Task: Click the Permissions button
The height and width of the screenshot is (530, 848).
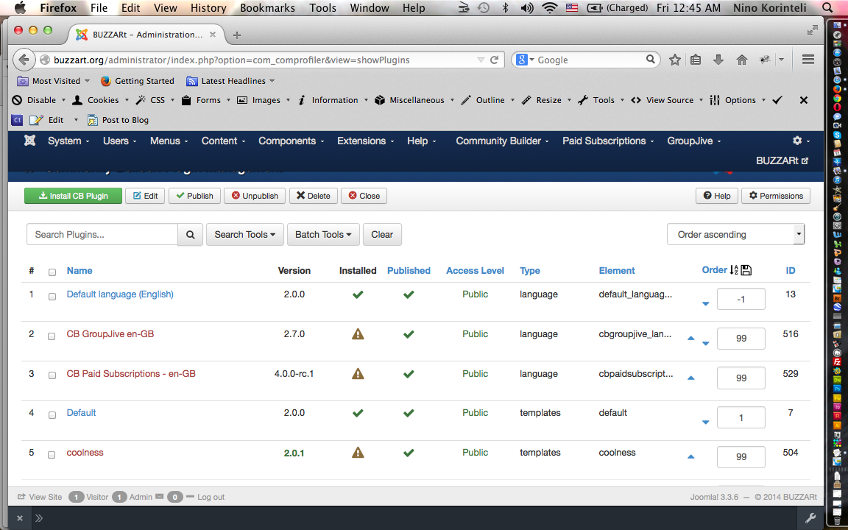Action: pos(776,196)
